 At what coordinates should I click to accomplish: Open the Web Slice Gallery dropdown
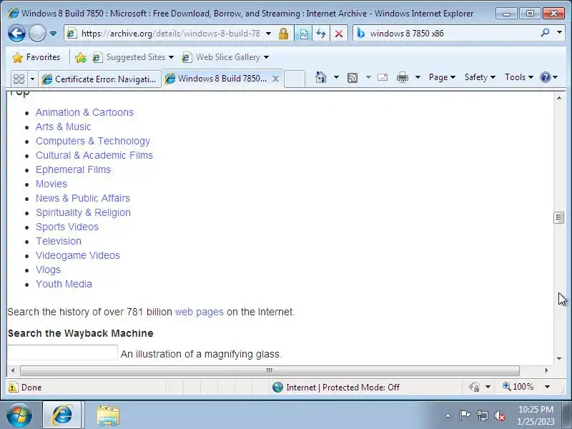click(x=226, y=57)
